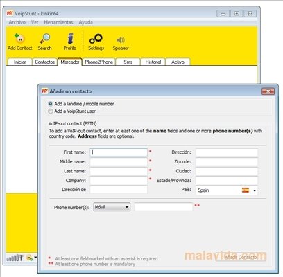Click the Spain flag in País field
Image resolution: width=283 pixels, height=277 pixels.
pos(246,190)
